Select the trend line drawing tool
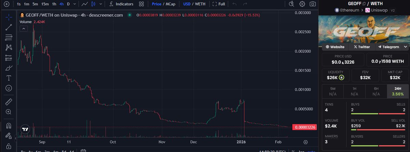 click(x=9, y=27)
